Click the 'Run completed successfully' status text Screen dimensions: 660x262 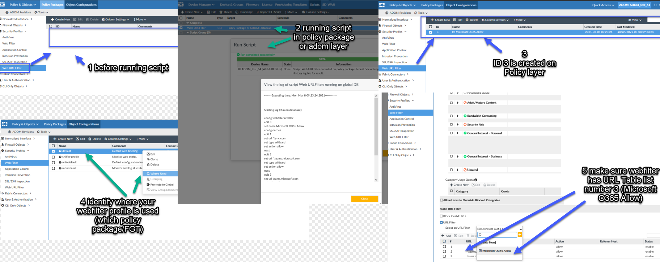[257, 55]
